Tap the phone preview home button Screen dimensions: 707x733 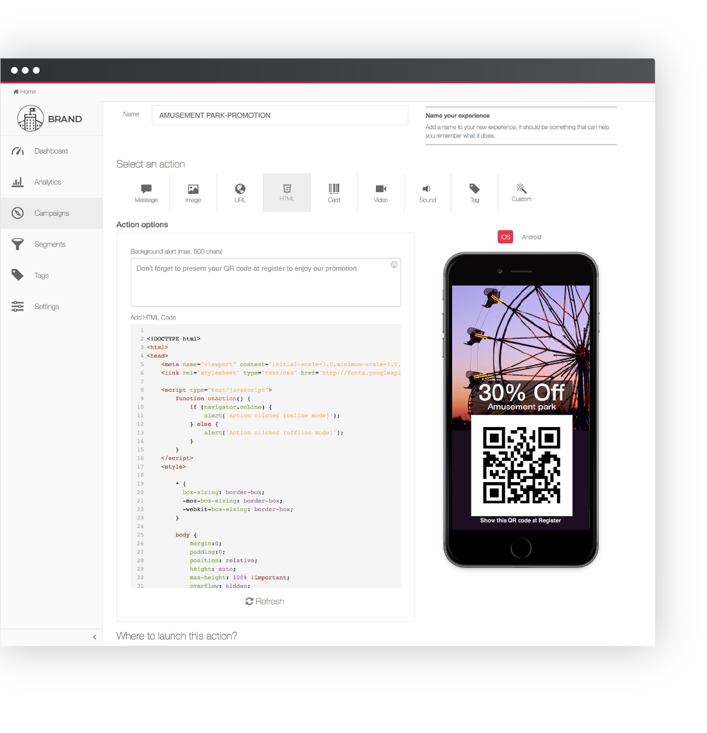(x=521, y=548)
